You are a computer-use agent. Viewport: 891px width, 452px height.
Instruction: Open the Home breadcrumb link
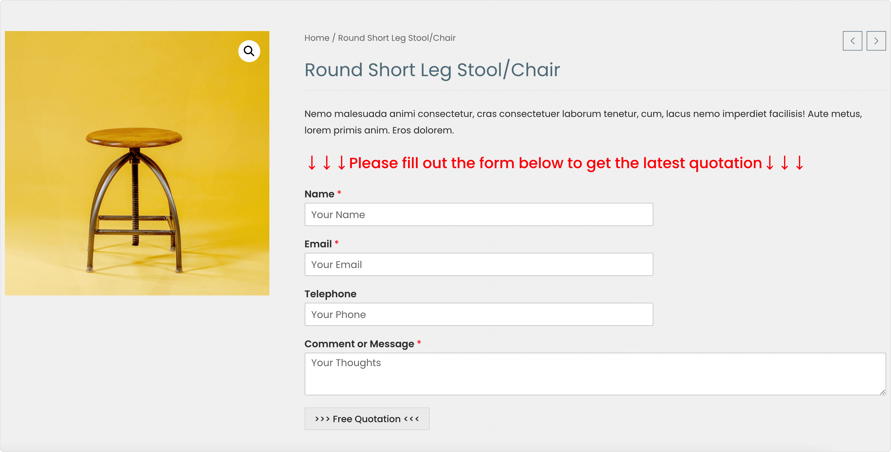point(317,38)
